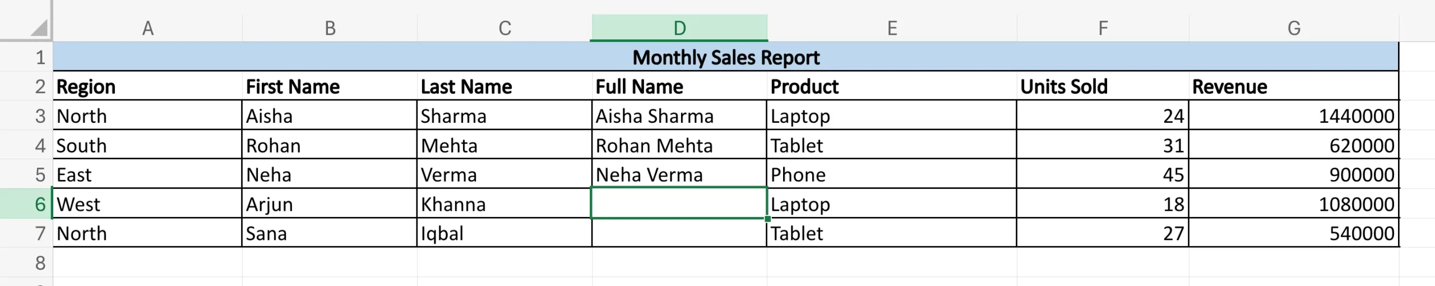
Task: Click column E header
Action: click(891, 28)
